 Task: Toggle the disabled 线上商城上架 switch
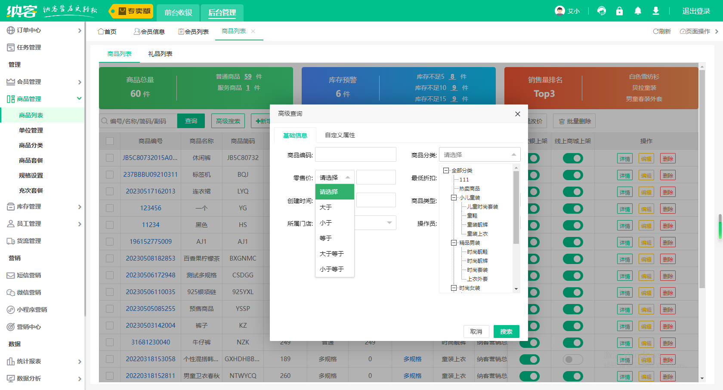point(572,359)
